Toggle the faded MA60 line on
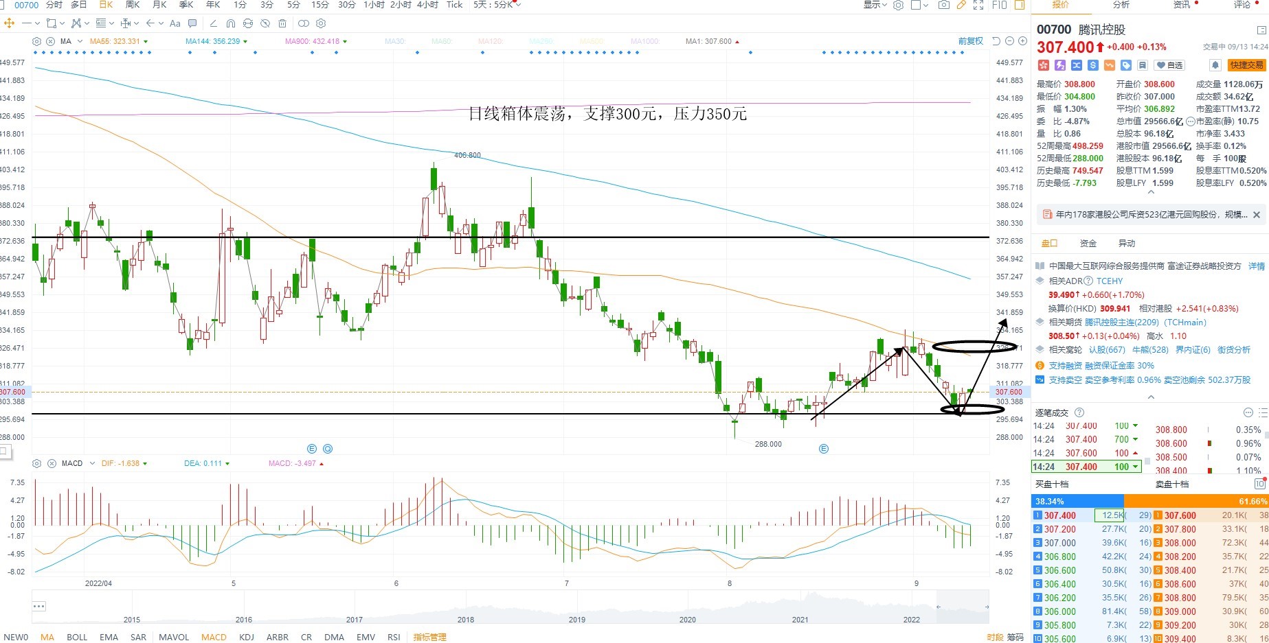 [x=442, y=41]
